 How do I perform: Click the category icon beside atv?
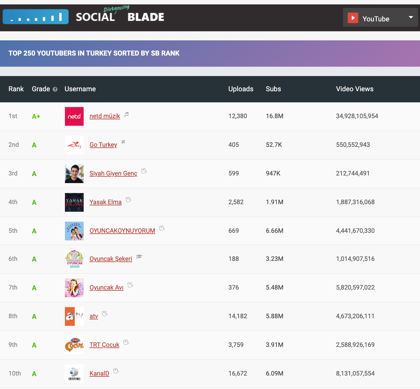105,314
